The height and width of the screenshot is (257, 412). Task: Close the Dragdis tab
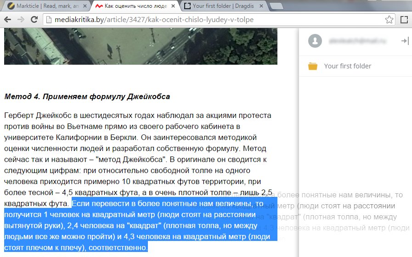(x=261, y=6)
